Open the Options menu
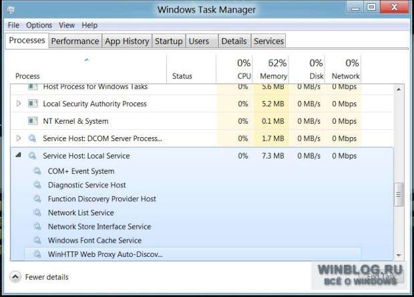The height and width of the screenshot is (297, 414). point(39,25)
